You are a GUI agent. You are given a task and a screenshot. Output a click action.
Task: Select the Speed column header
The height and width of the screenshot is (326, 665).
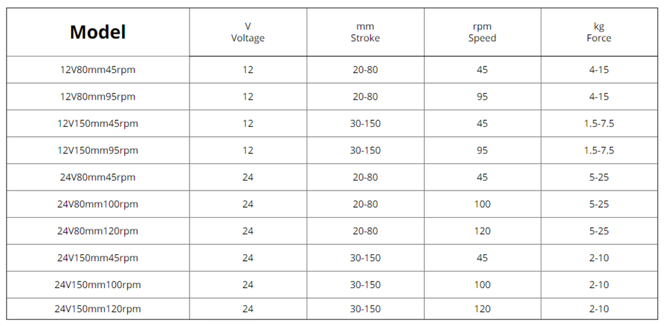coord(482,33)
